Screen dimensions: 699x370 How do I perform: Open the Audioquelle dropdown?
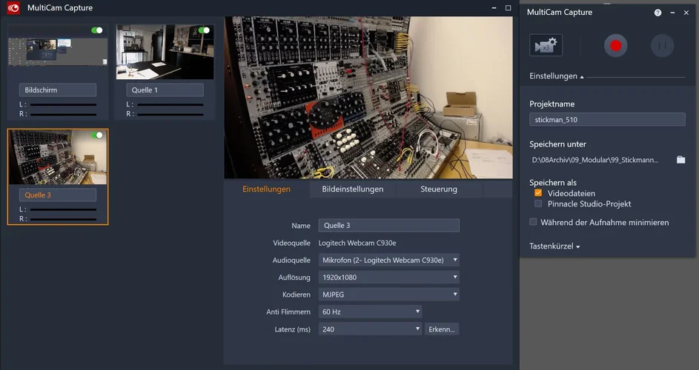pos(388,260)
